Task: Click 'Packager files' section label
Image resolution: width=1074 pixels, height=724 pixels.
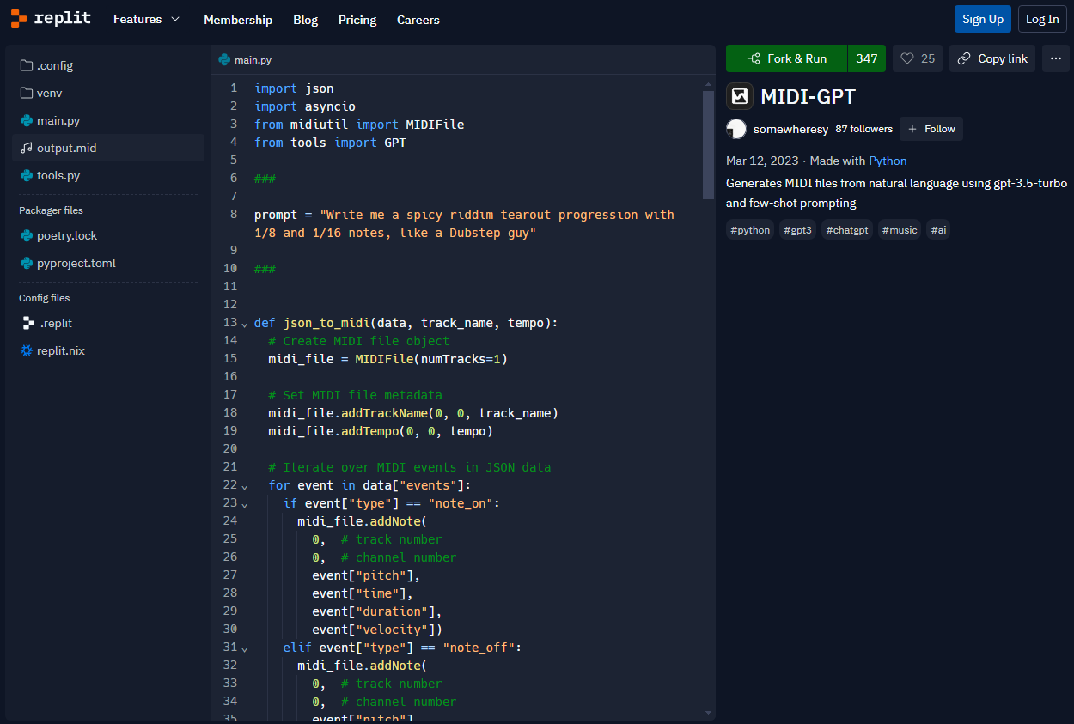Action: click(51, 210)
